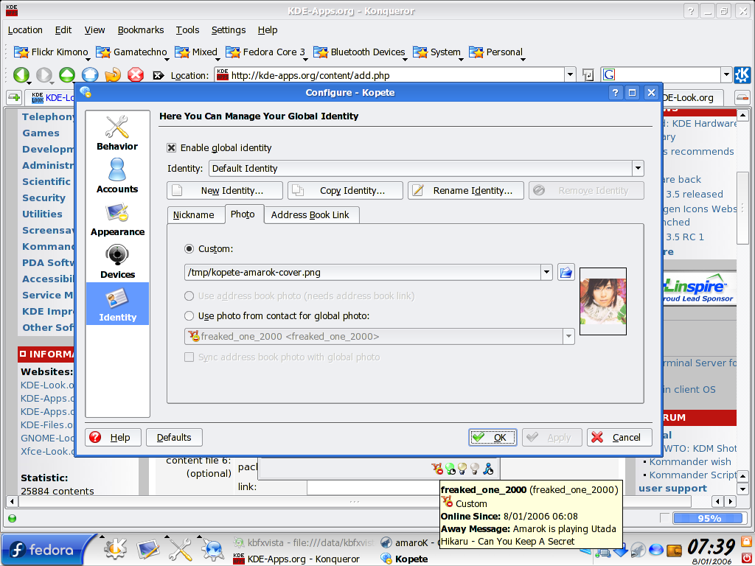
Task: Open the Gamatechno bookmark folder
Action: [x=132, y=52]
